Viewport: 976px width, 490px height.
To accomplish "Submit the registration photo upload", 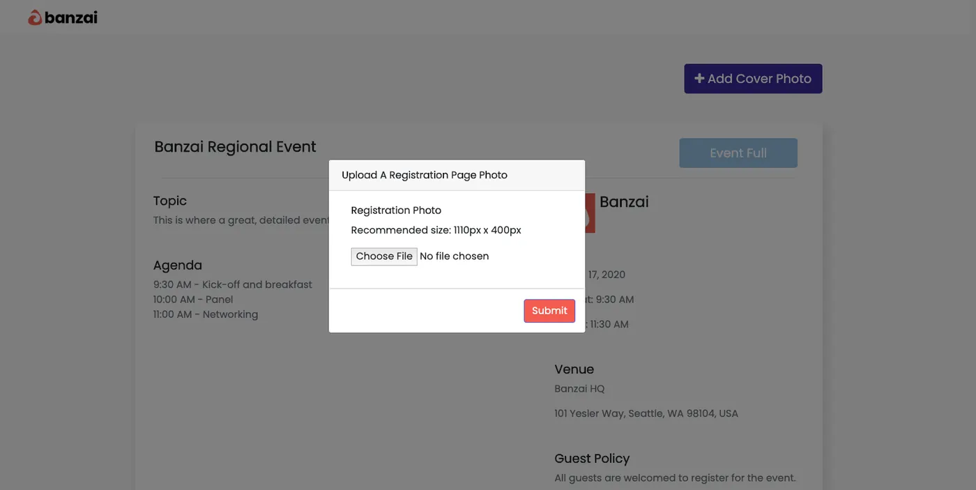I will point(549,311).
